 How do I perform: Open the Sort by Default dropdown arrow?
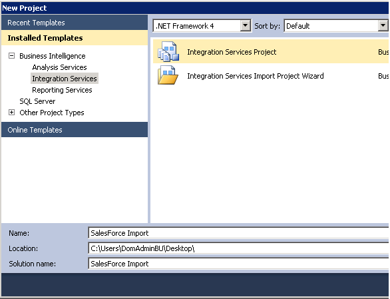pyautogui.click(x=383, y=25)
